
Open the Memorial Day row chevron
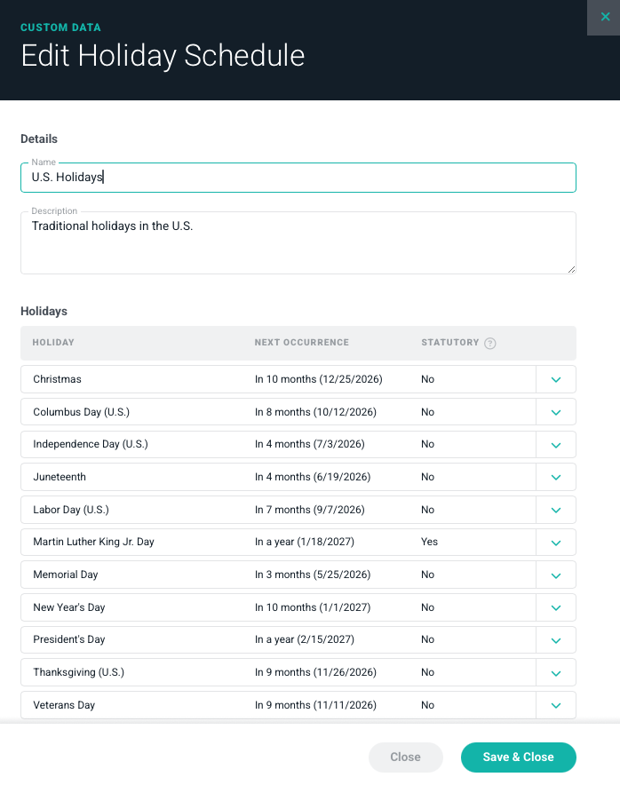click(x=556, y=575)
